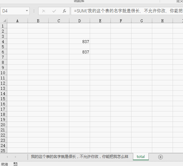Screen dimensions: 183x166
Task: Switch to the total sheet tab
Action: coord(141,157)
